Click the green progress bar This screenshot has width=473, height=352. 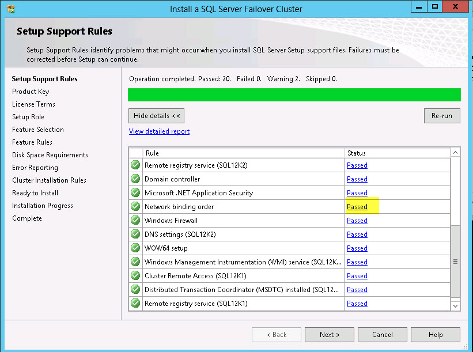point(294,94)
